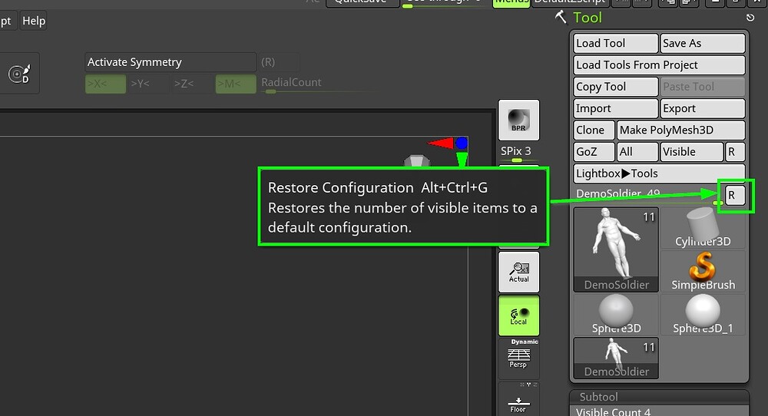
Task: Click the GoZ button
Action: pyautogui.click(x=594, y=152)
